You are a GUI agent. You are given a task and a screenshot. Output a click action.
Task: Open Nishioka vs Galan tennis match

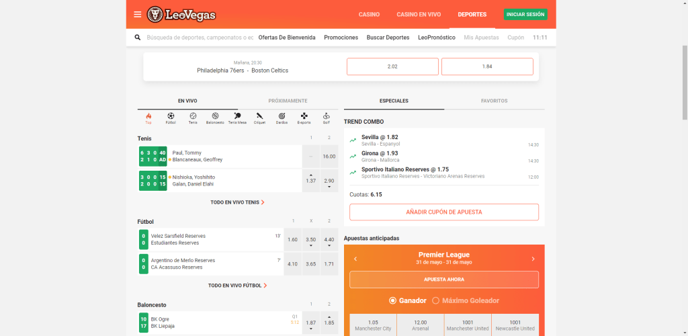(x=220, y=181)
